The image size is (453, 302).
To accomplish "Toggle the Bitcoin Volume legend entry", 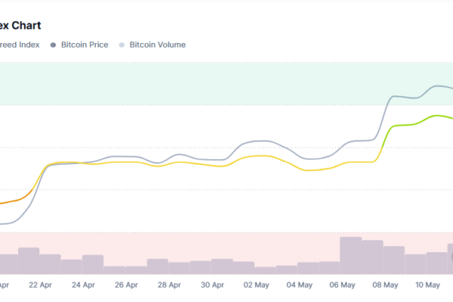I will pyautogui.click(x=153, y=45).
